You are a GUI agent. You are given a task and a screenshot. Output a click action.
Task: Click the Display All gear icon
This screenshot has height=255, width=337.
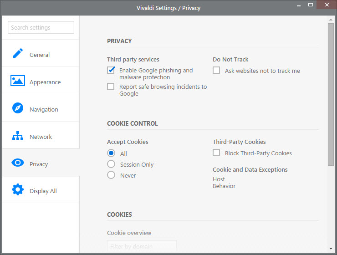18,189
